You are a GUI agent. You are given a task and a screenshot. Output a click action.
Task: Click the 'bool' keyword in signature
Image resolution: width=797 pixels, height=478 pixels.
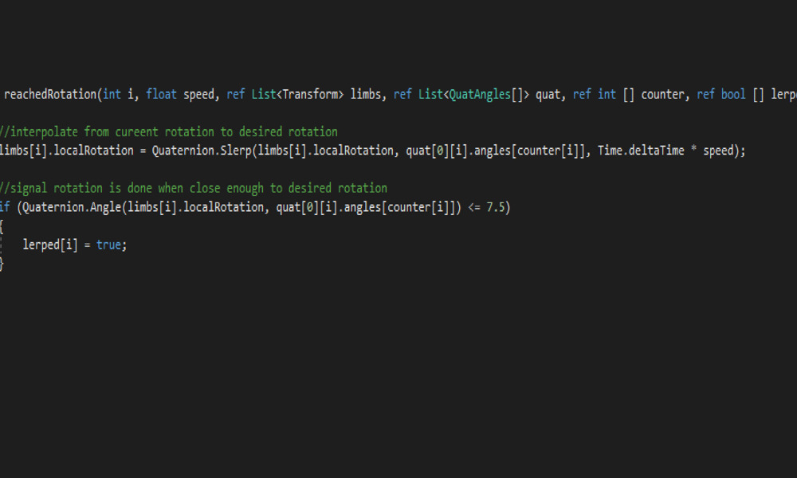(733, 95)
